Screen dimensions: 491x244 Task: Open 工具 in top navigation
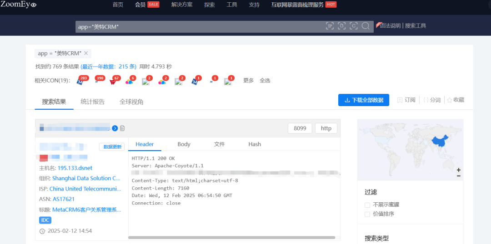(232, 5)
